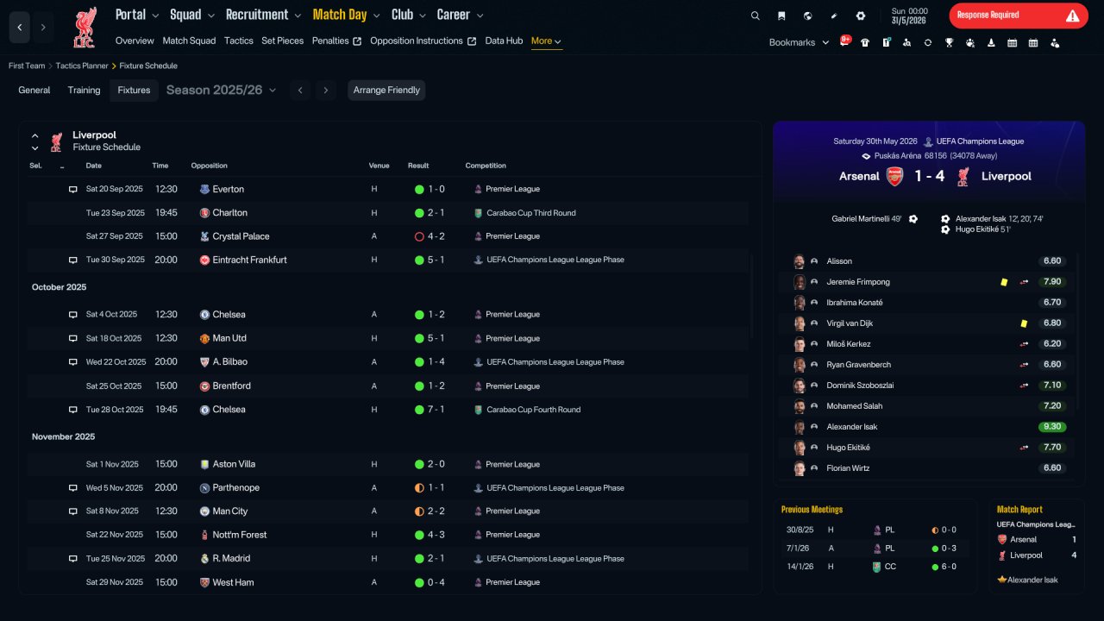Open the Set Pieces submenu item
1104x621 pixels.
pos(283,41)
